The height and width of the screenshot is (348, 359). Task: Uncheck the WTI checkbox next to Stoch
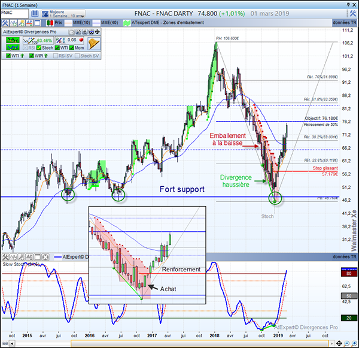coord(57,48)
